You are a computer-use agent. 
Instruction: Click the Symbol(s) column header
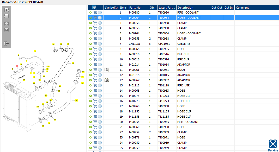coord(111,8)
